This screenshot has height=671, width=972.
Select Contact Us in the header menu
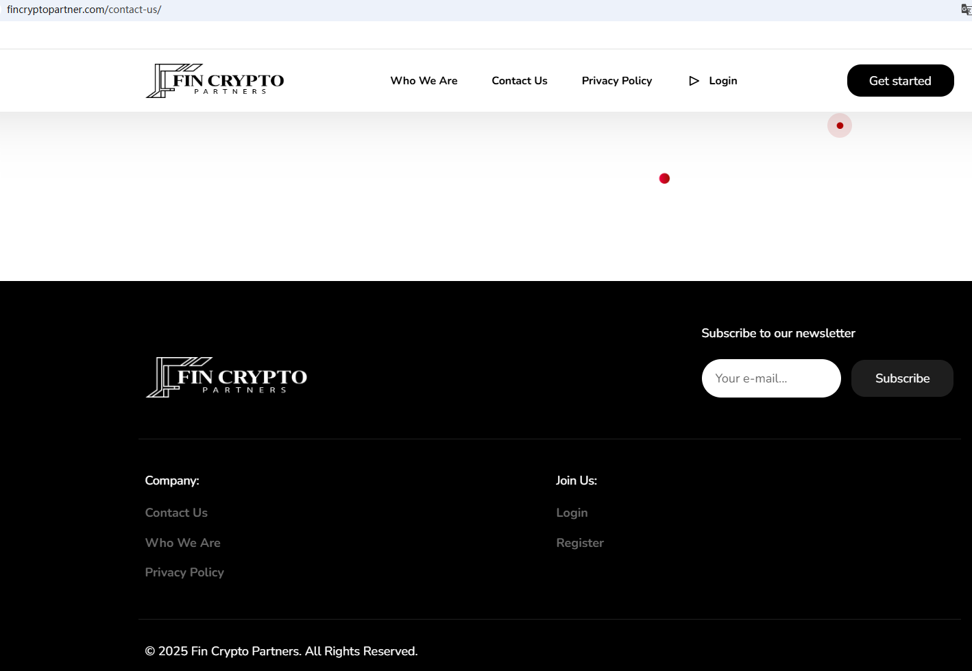(x=519, y=81)
